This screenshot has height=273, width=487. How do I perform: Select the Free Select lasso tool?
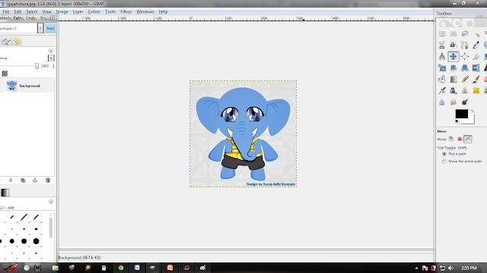[465, 33]
